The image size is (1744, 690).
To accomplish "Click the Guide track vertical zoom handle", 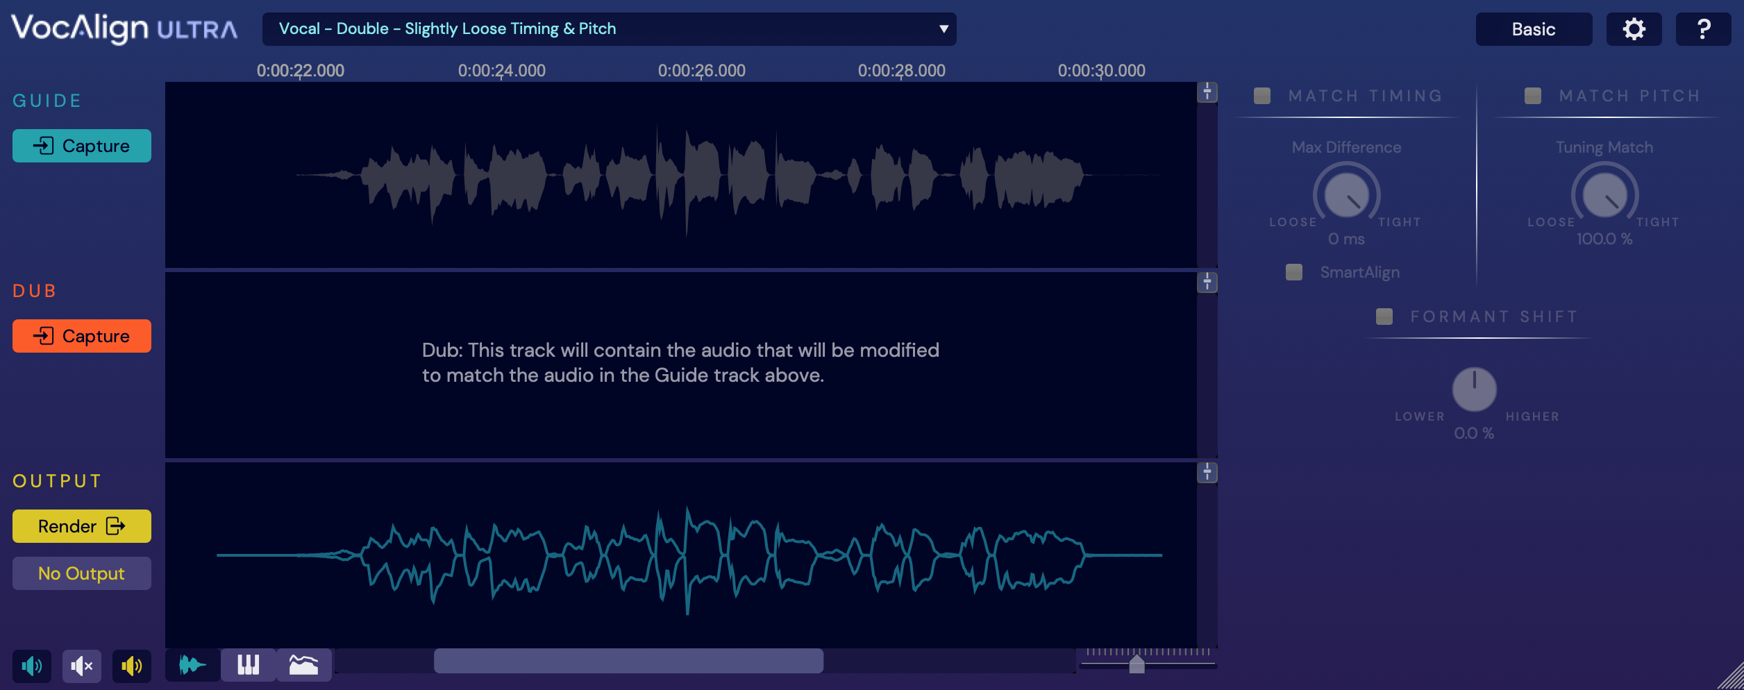I will [1207, 92].
